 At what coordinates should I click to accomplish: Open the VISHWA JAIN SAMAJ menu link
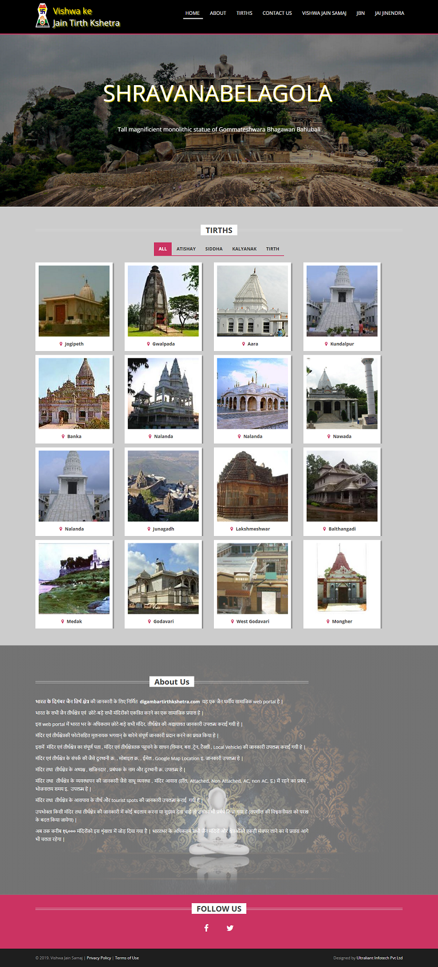[x=324, y=13]
